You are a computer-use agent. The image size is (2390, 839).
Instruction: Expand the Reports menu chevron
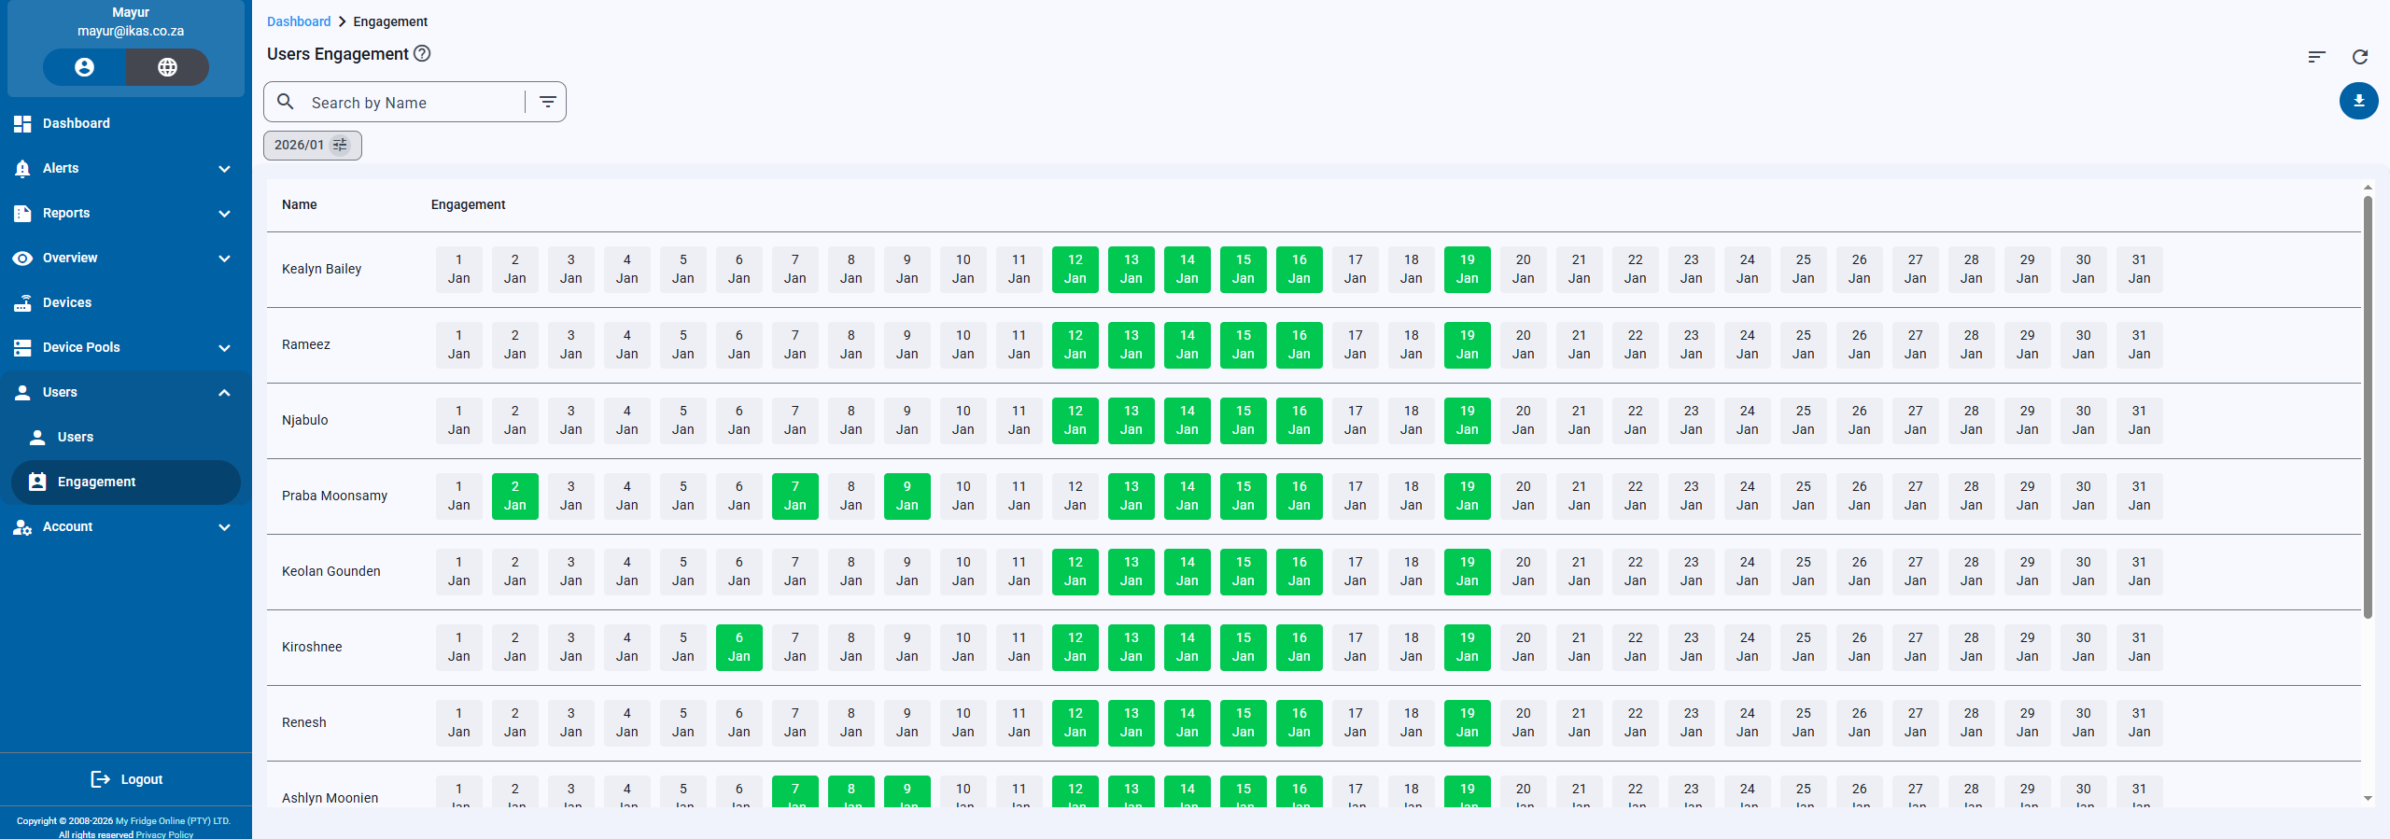224,214
